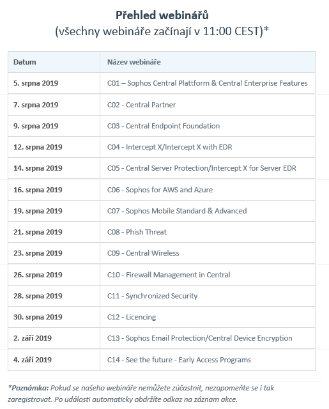Choose C11 - Synchronized Security webinar
This screenshot has height=409, width=329.
pyautogui.click(x=152, y=296)
